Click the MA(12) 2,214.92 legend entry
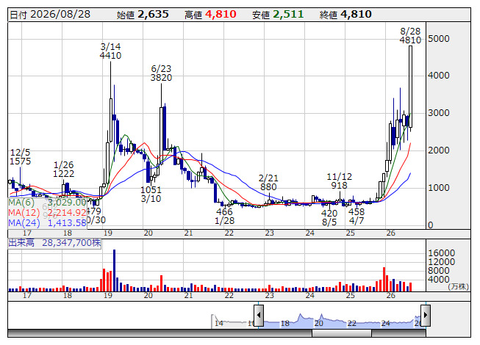Viewport: 480px width, 345px height. pos(48,213)
